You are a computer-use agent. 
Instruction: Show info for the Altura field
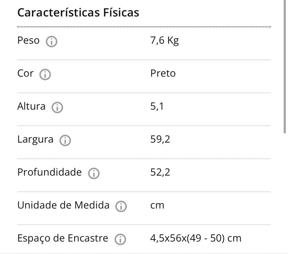coord(57,108)
